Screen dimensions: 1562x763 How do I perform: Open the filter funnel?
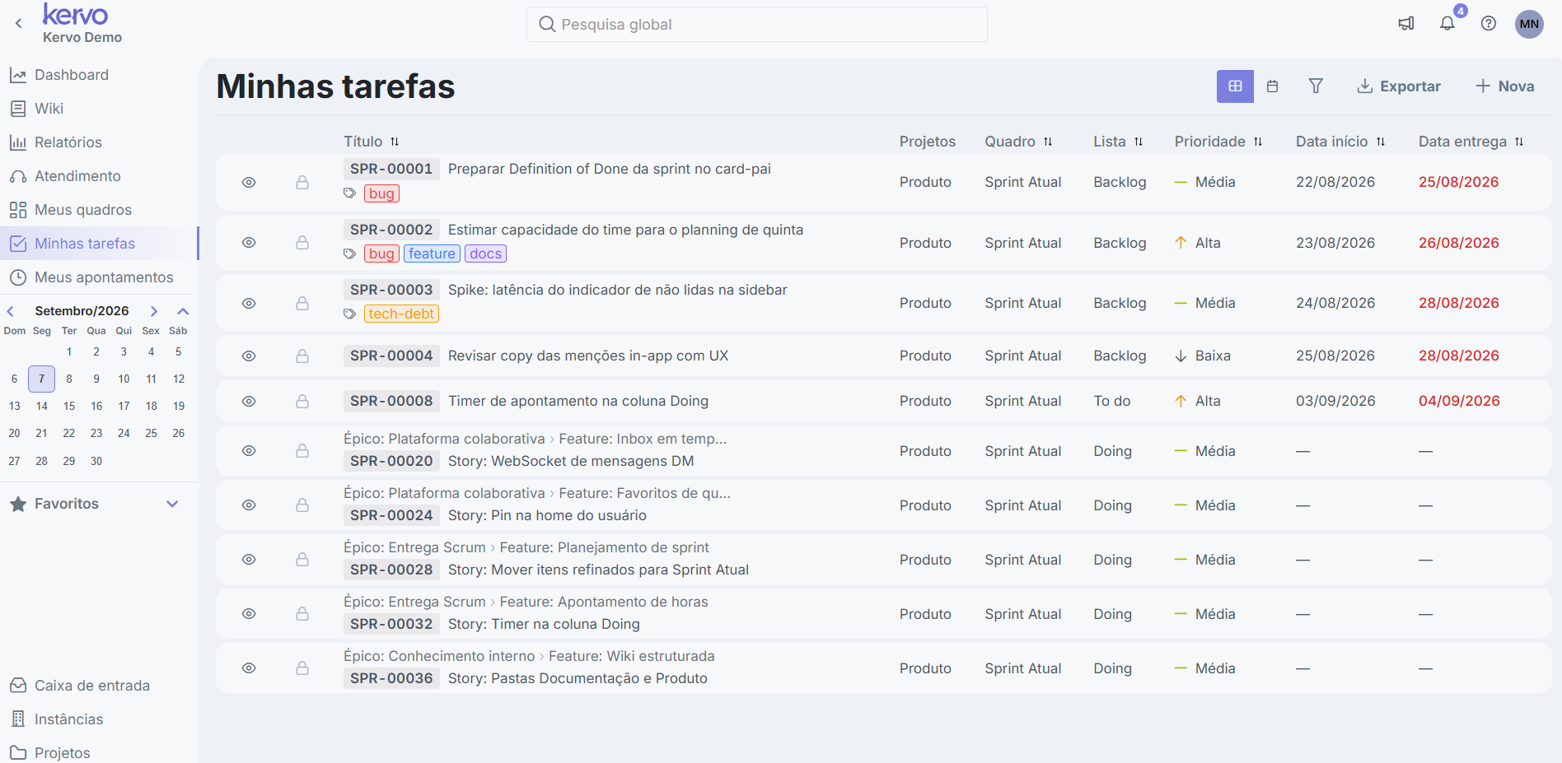pyautogui.click(x=1316, y=86)
